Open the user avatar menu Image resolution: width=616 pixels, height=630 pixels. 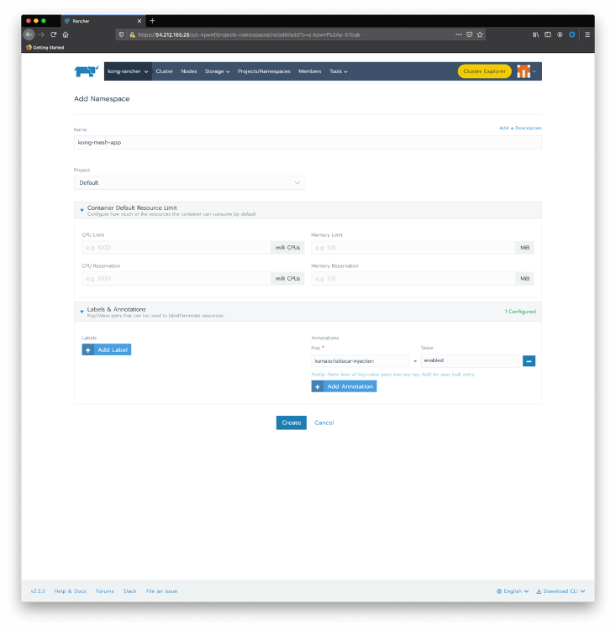click(x=525, y=71)
